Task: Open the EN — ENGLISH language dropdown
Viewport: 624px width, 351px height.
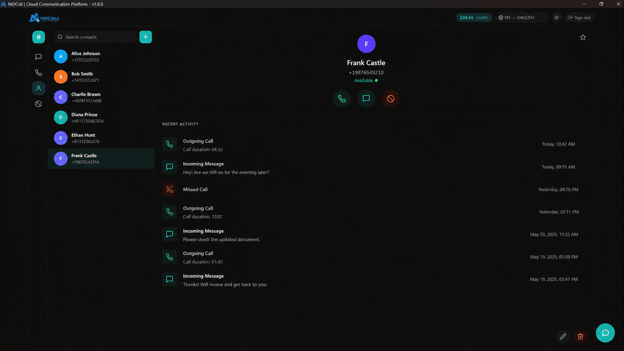Action: (521, 18)
